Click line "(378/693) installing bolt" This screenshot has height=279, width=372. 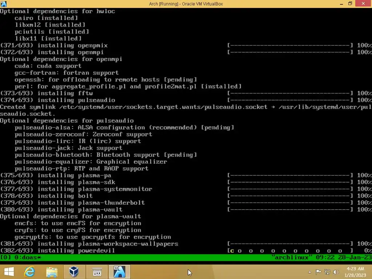(x=46, y=196)
